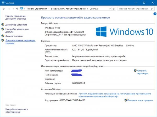Click 'Система' breadcrumb in address bar
The image size is (157, 117).
pos(94,9)
